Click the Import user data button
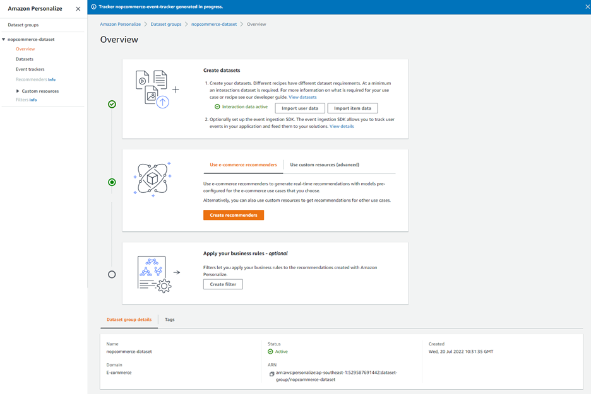Viewport: 591px width, 394px height. [300, 108]
